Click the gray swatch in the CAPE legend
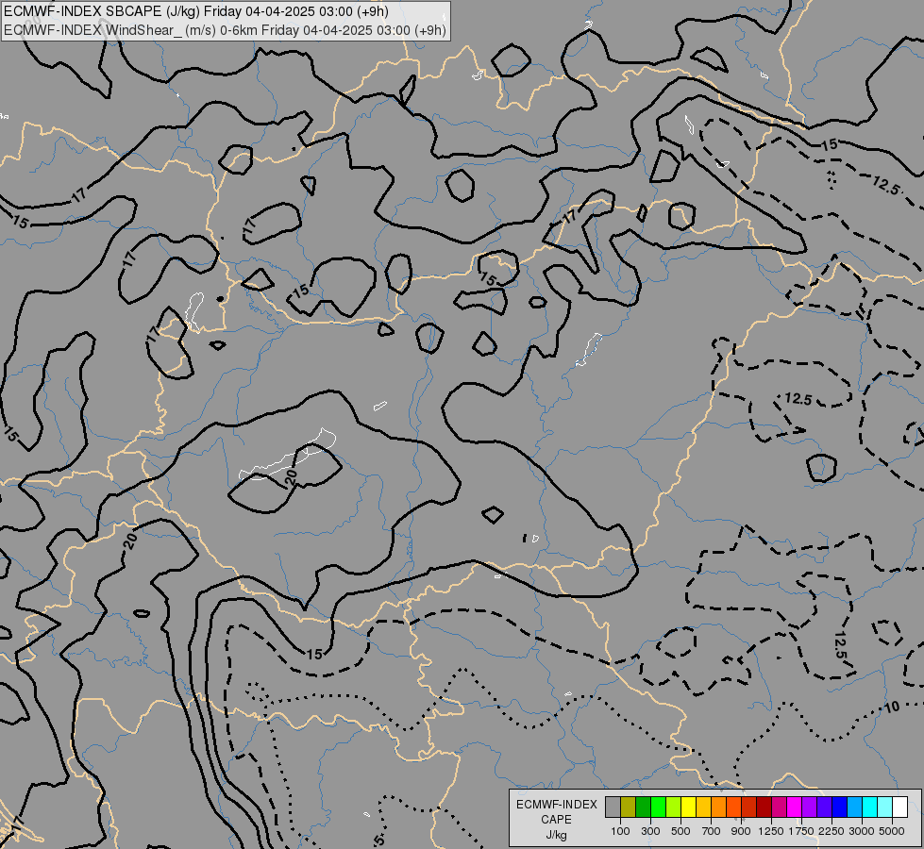This screenshot has width=924, height=849. pos(613,807)
